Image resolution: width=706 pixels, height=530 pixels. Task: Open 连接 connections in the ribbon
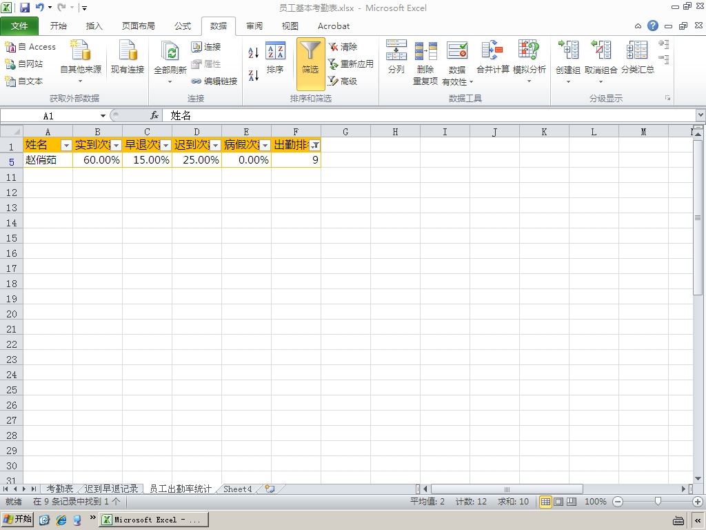205,47
